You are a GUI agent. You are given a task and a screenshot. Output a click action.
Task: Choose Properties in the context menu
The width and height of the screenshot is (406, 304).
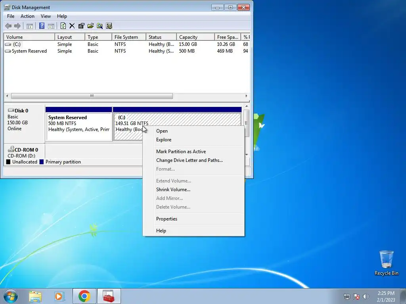[193, 219]
